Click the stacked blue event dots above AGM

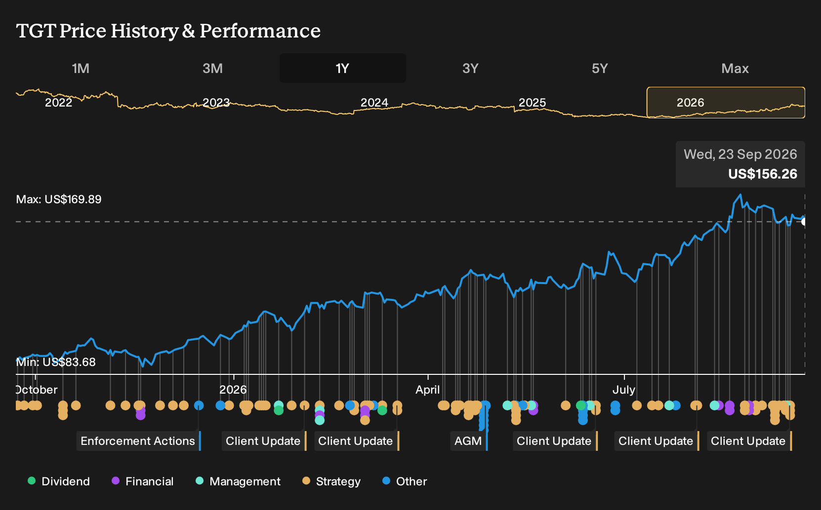(484, 417)
